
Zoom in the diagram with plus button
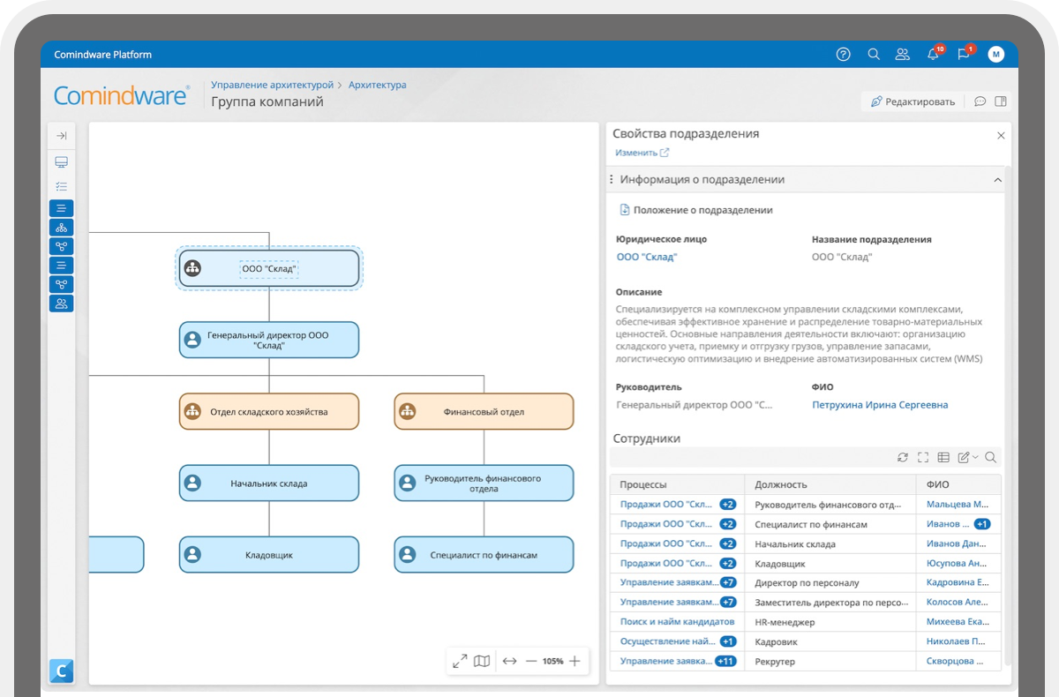(575, 661)
